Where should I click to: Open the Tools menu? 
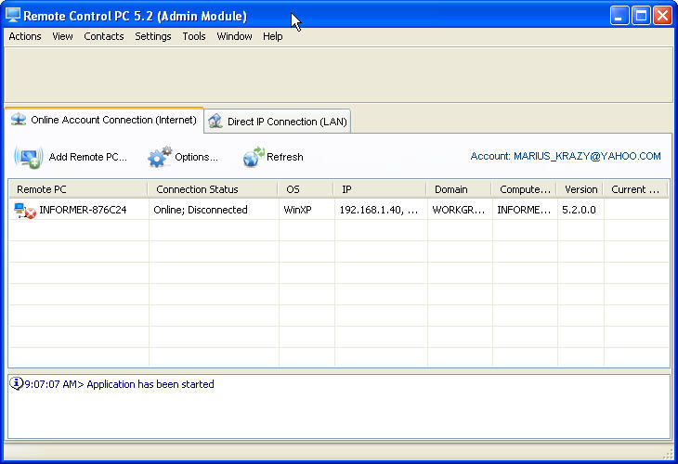[194, 36]
